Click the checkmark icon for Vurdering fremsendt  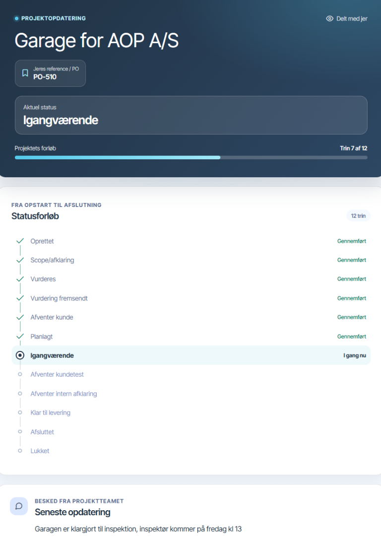[20, 298]
